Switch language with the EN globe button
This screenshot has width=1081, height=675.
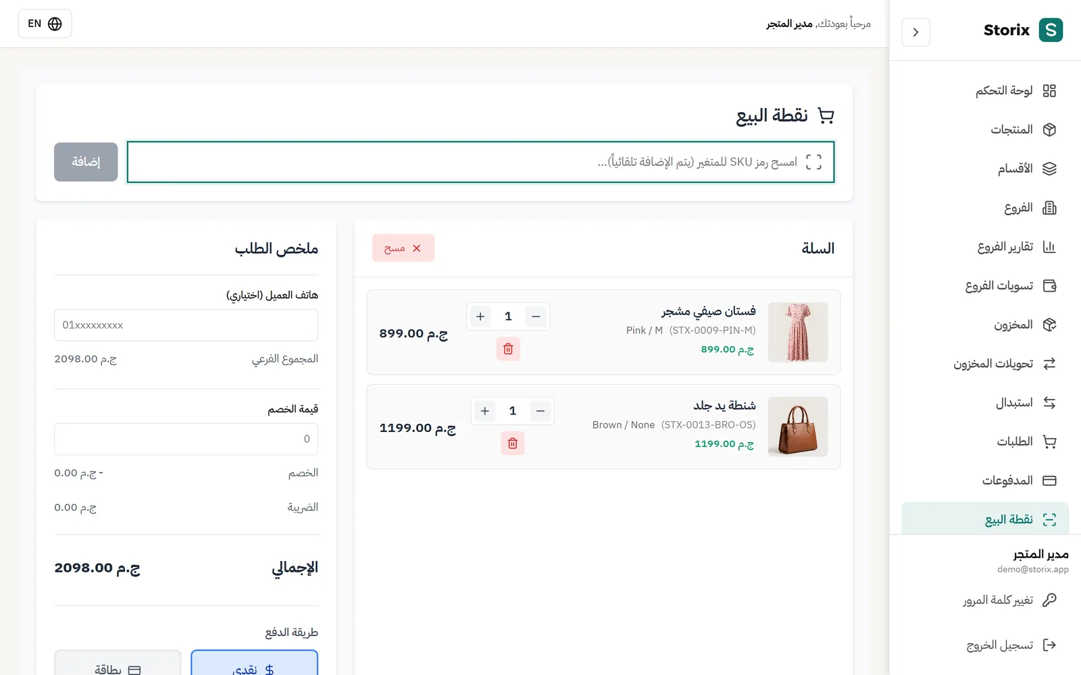45,24
